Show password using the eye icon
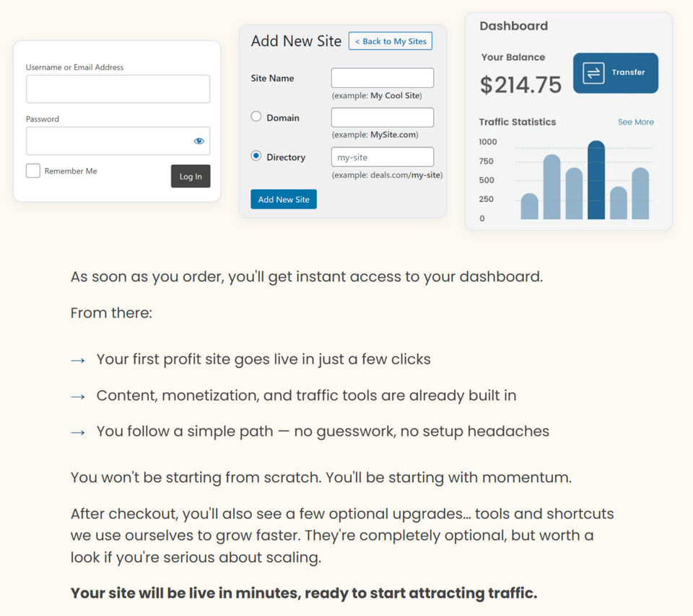This screenshot has width=693, height=616. tap(199, 141)
